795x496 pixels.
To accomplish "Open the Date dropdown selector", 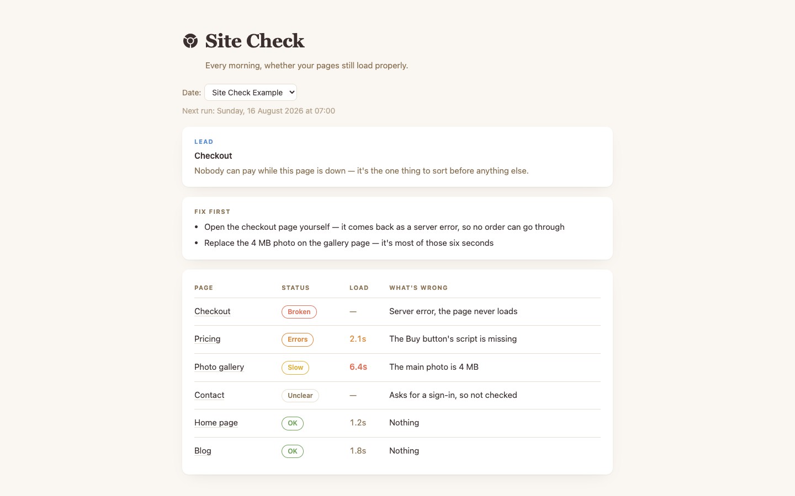I will click(x=251, y=93).
